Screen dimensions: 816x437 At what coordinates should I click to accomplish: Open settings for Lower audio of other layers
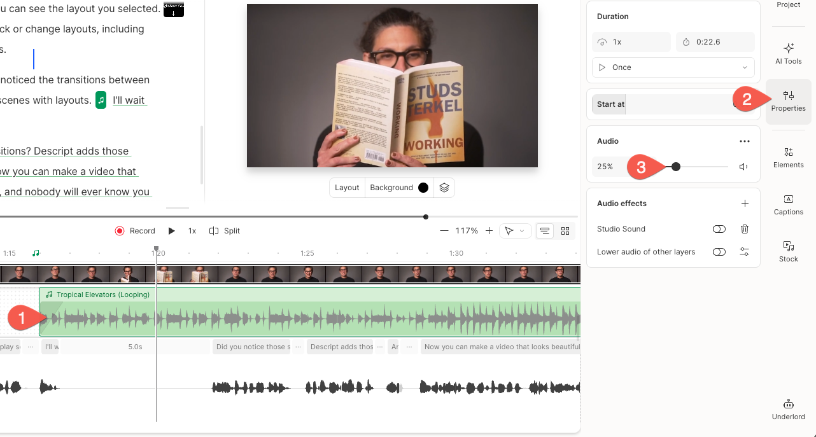744,252
